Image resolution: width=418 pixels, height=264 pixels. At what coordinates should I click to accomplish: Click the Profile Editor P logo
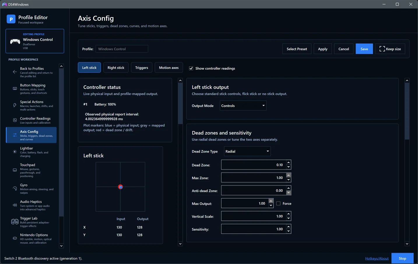point(11,19)
